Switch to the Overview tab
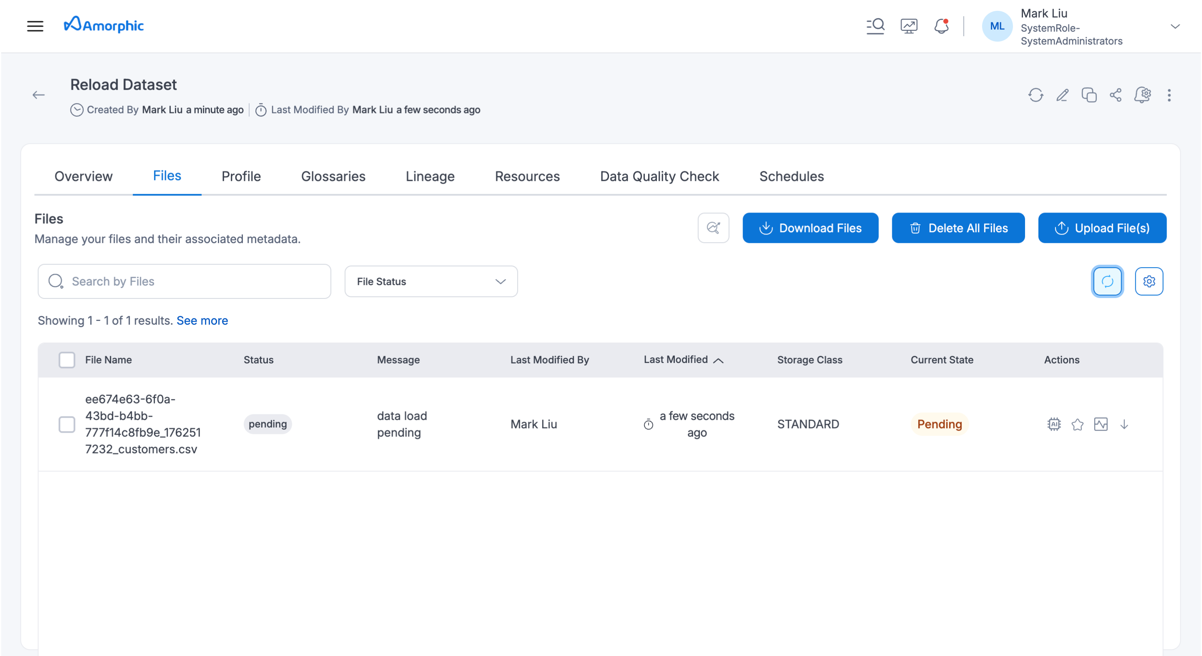Viewport: 1202px width, 656px height. 83,176
